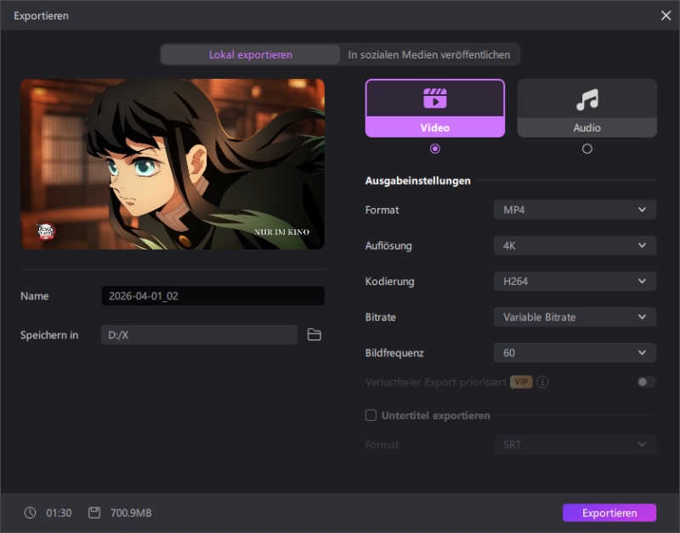Click the Audio music note icon
This screenshot has width=680, height=533.
click(x=586, y=99)
